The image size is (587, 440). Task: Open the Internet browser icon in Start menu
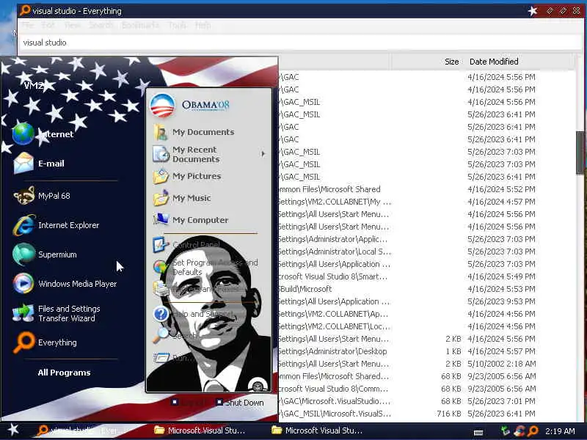click(x=23, y=133)
